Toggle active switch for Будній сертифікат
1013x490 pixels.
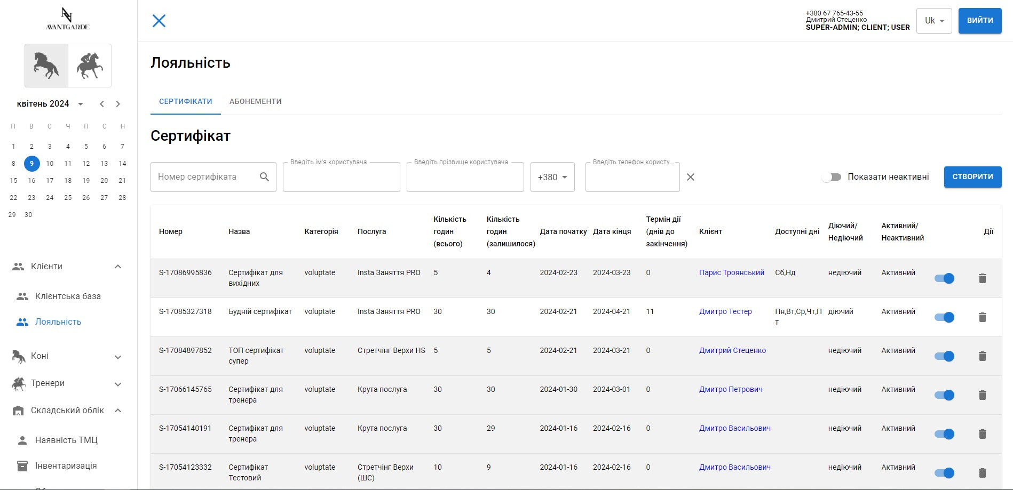pyautogui.click(x=944, y=317)
